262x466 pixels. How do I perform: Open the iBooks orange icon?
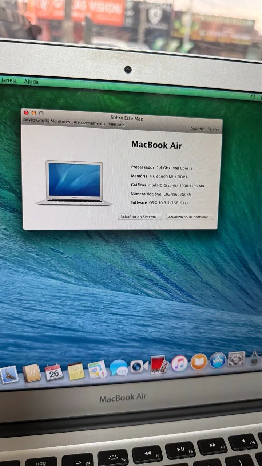pos(199,362)
